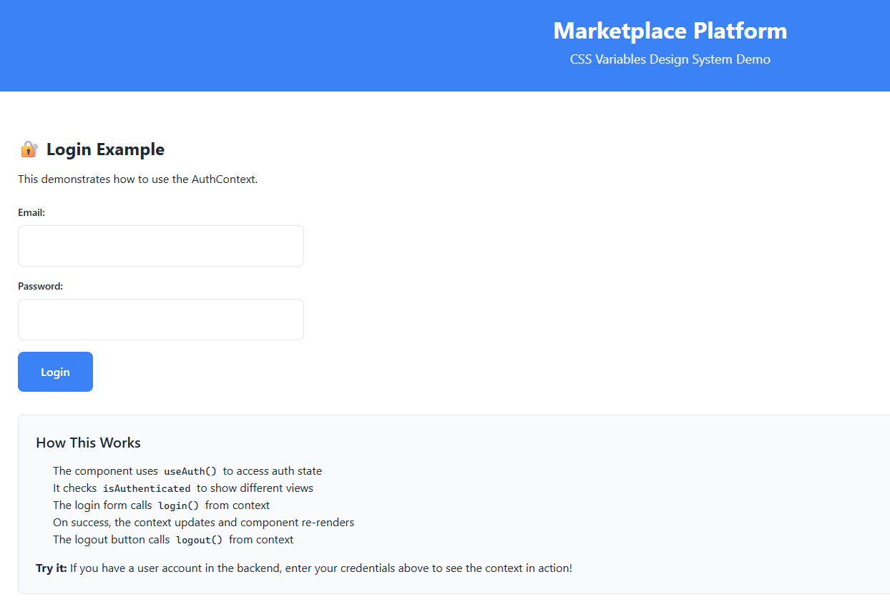Select the login() code snippet

[x=178, y=505]
